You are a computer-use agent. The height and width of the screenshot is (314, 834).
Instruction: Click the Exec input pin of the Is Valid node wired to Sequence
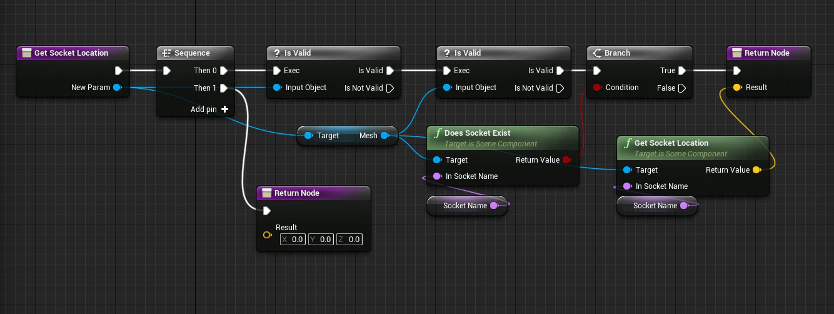tap(277, 71)
